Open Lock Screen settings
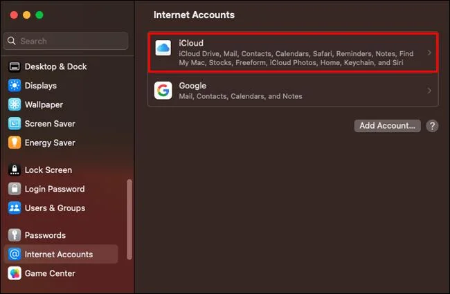The width and height of the screenshot is (450, 294). [48, 169]
